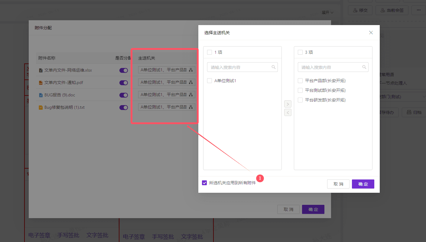Open org picker icon for Bug修复包说明 (1).txt row
Viewport: 426px width, 242px height.
[x=191, y=107]
